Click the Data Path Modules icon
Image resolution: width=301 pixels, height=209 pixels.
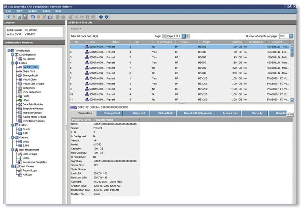20,104
